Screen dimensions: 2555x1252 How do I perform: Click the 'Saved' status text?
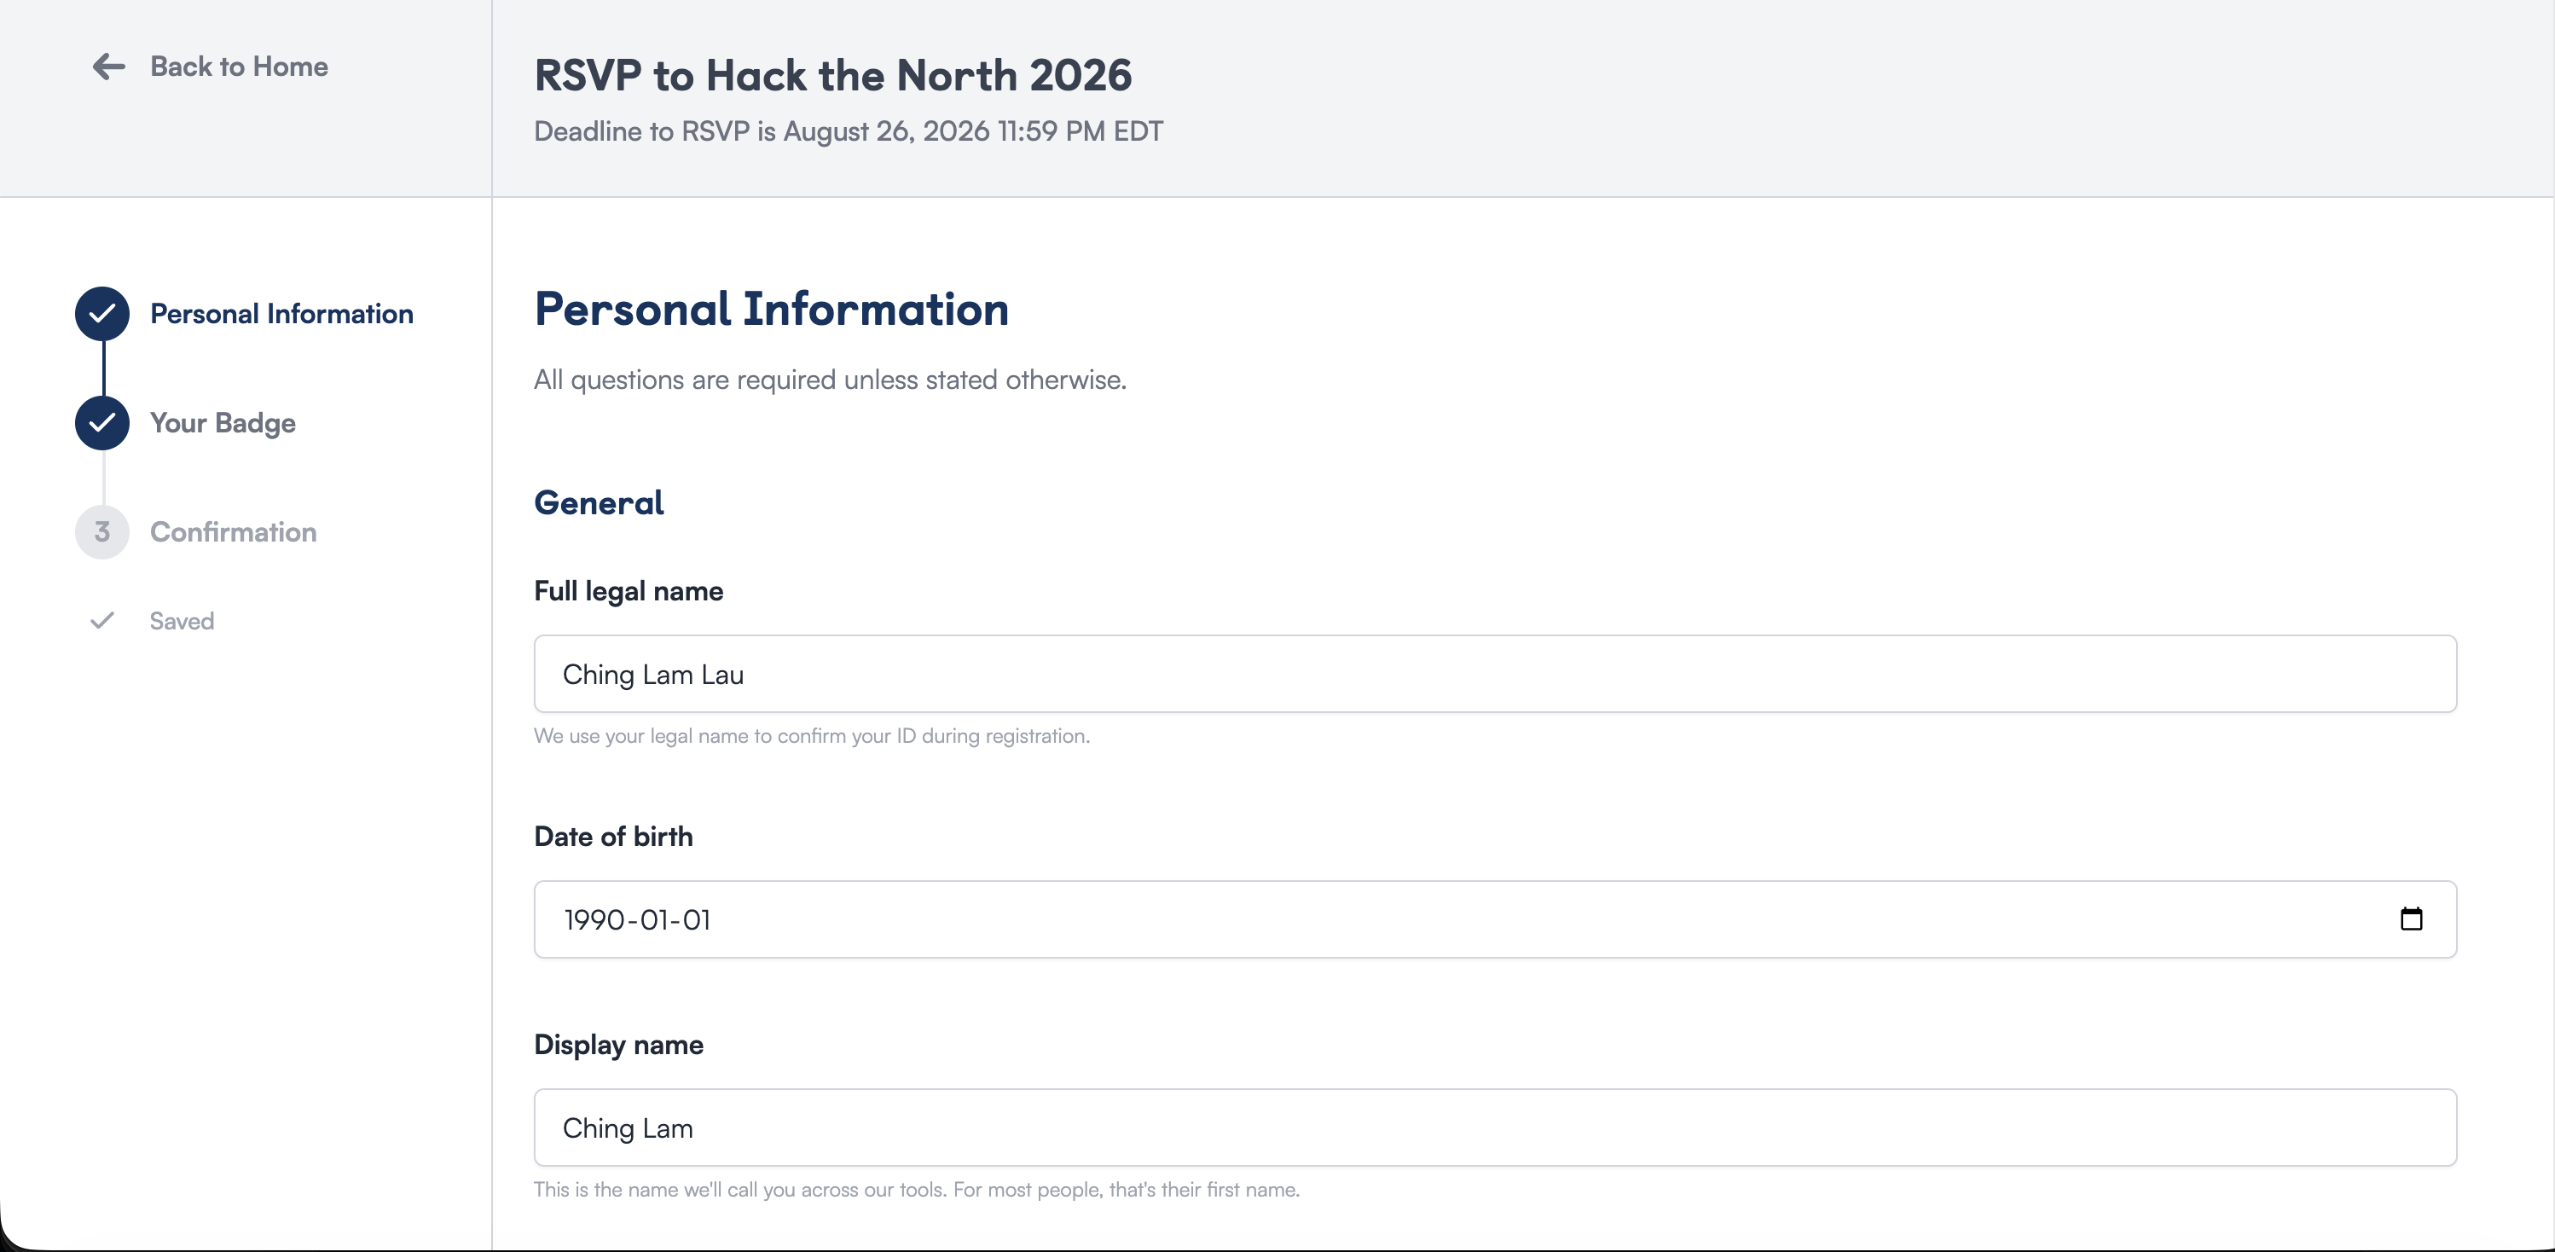click(182, 621)
